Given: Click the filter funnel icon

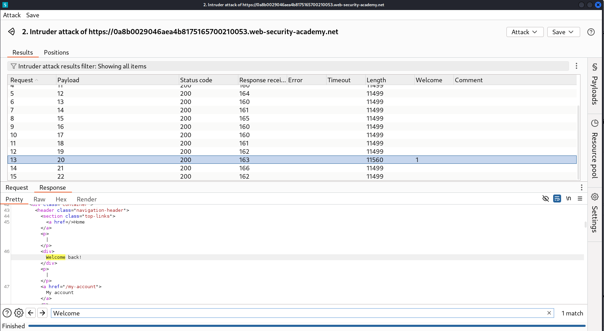Looking at the screenshot, I should 13,66.
